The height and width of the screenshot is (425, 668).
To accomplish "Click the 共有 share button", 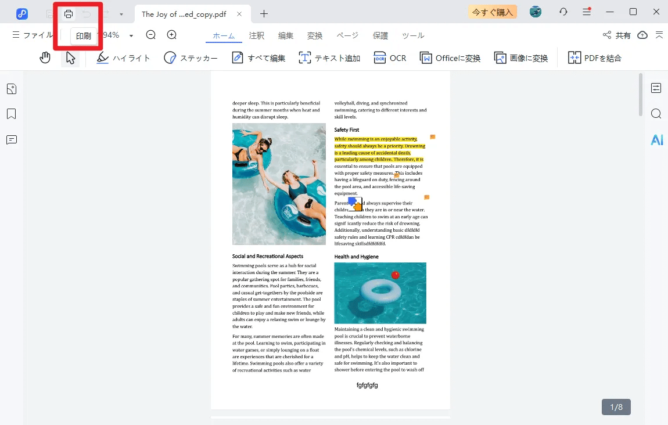I will point(617,35).
